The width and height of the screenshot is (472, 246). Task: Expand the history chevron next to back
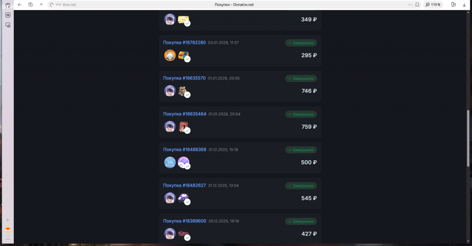(x=41, y=5)
